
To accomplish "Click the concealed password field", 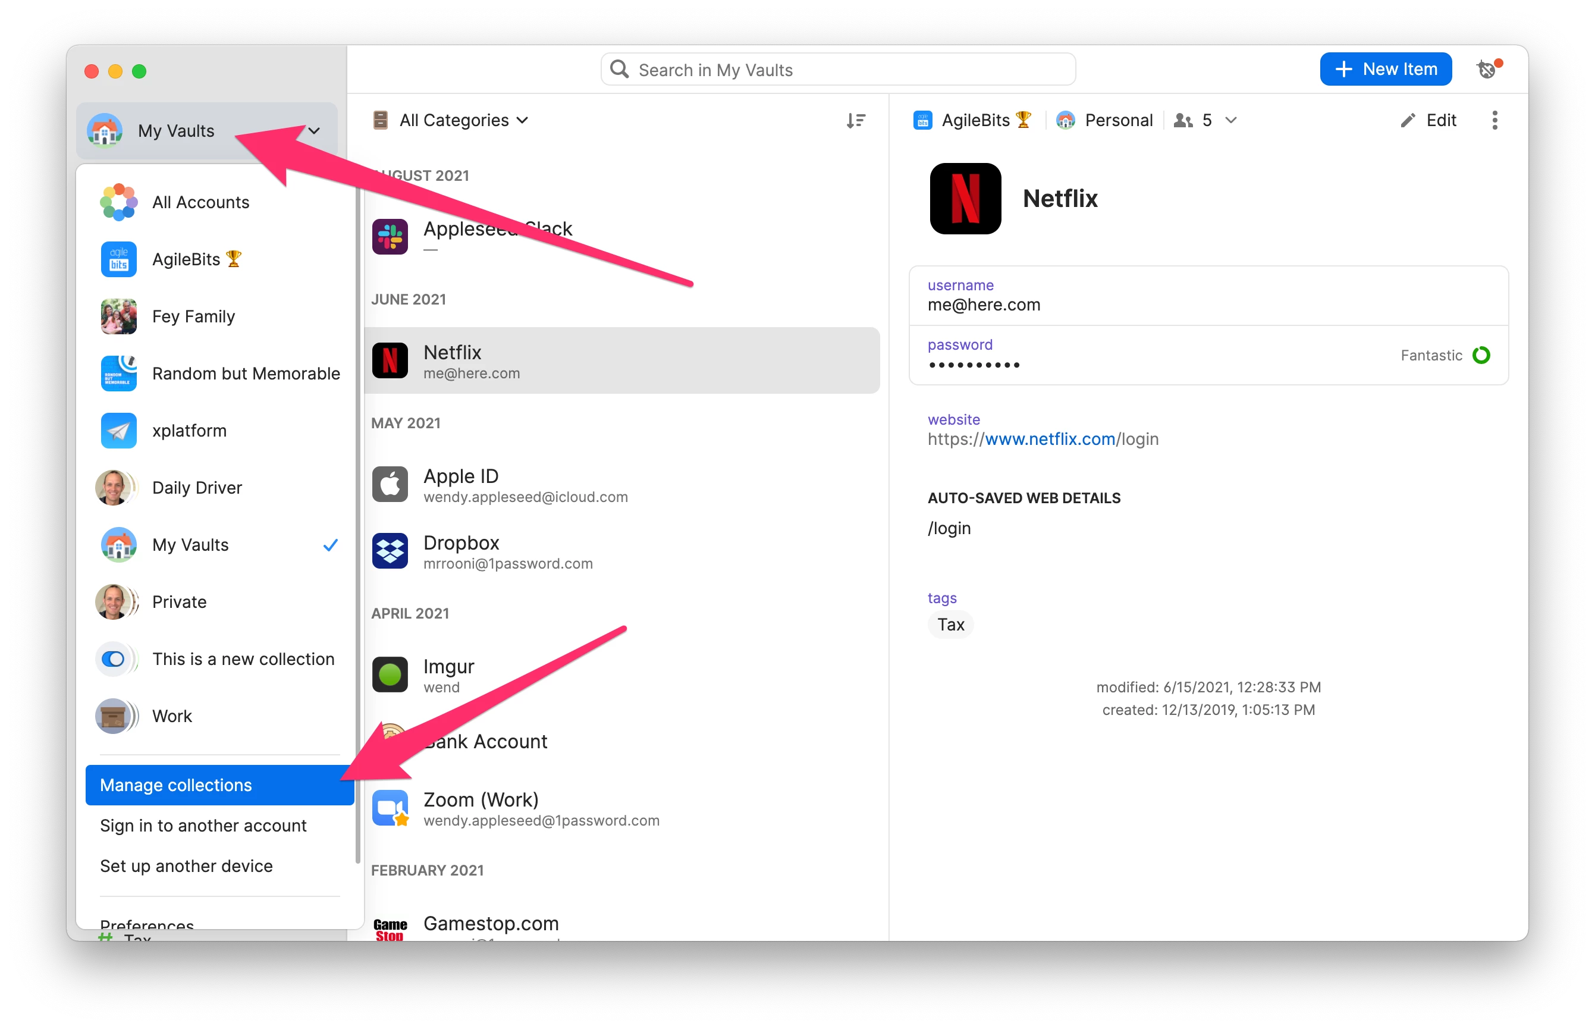I will pos(1208,356).
